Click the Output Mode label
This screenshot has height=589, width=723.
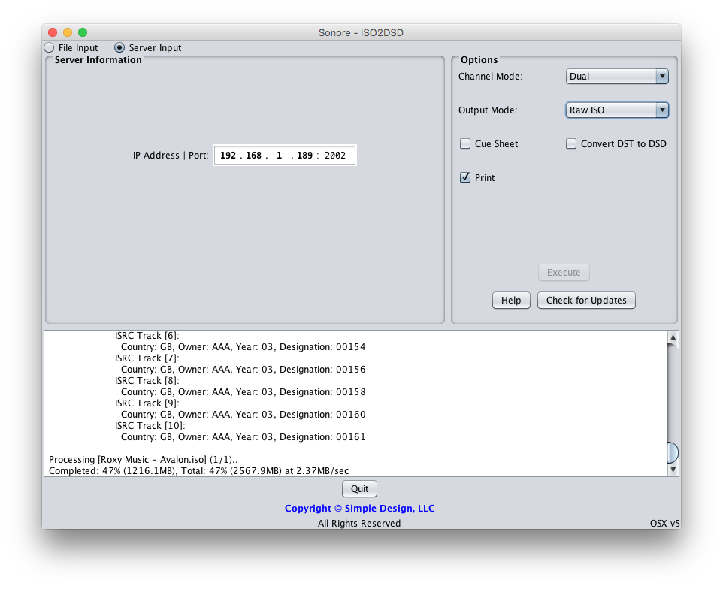(488, 110)
